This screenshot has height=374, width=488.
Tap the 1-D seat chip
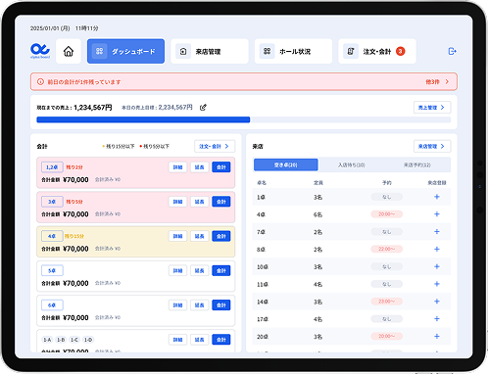coord(88,340)
